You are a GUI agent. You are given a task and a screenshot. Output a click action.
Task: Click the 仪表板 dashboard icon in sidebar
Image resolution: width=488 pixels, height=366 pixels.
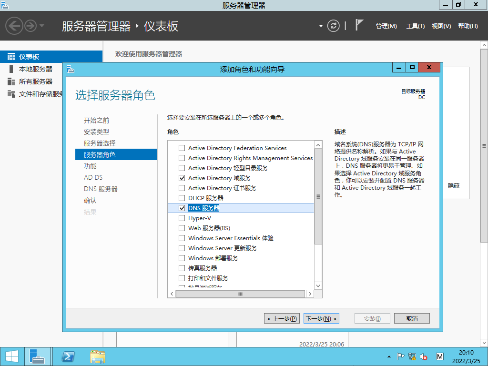tap(11, 57)
